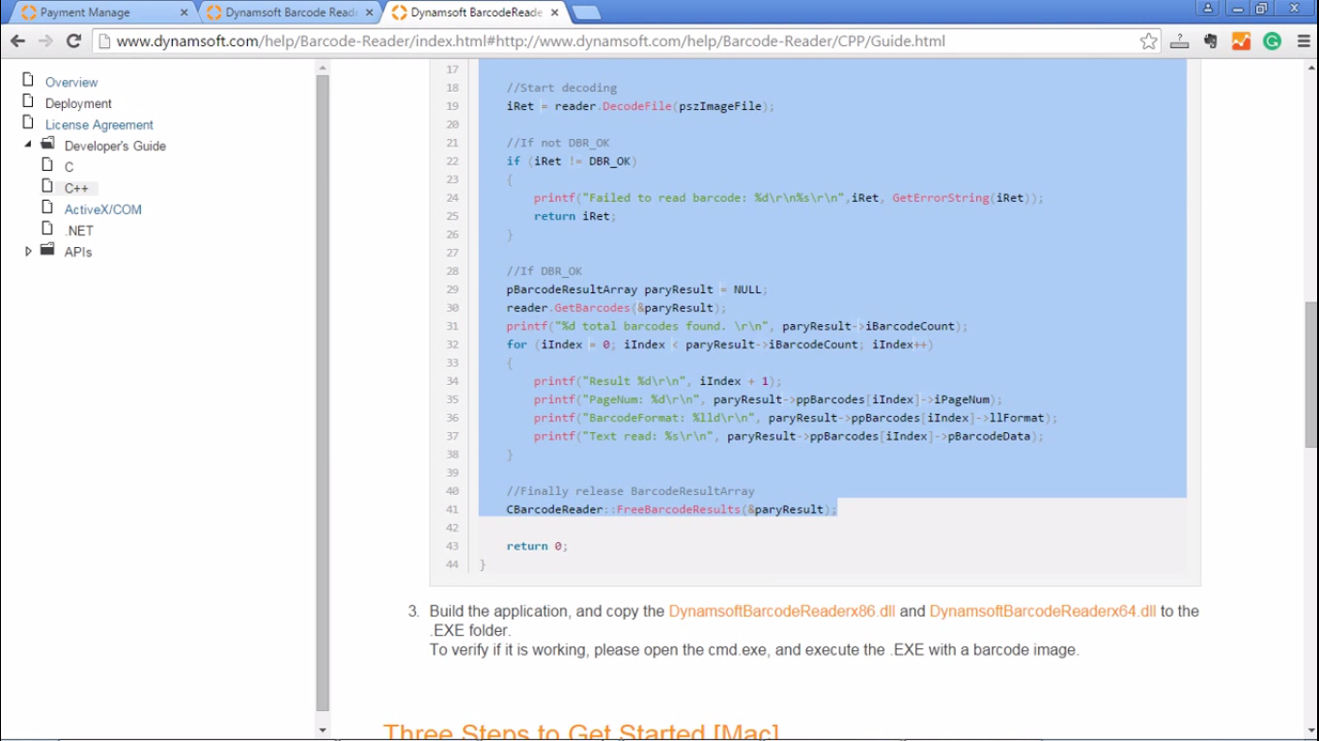Image resolution: width=1319 pixels, height=741 pixels.
Task: Click the address bar URL field
Action: 618,41
